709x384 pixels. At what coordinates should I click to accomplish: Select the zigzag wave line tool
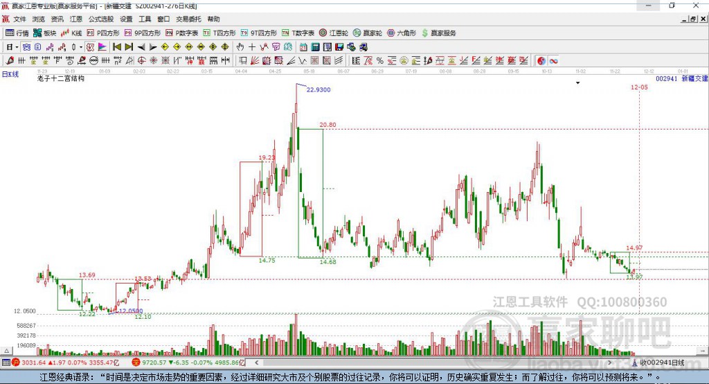point(303,61)
